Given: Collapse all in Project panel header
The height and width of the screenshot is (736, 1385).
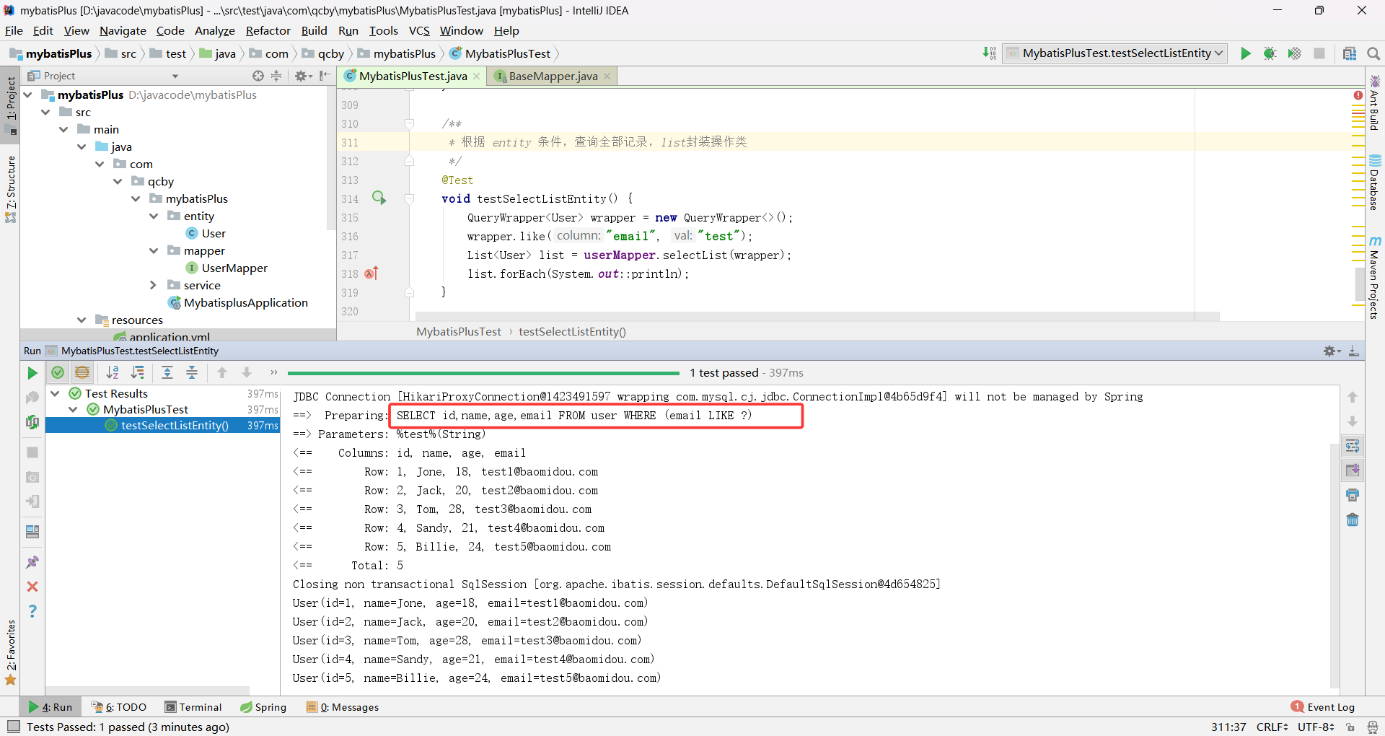Looking at the screenshot, I should tap(276, 76).
